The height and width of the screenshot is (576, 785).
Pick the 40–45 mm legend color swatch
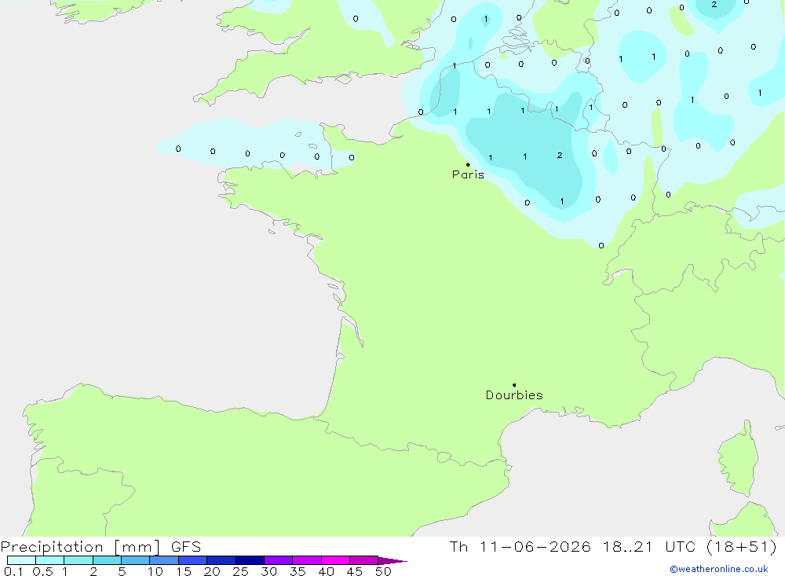click(x=335, y=560)
